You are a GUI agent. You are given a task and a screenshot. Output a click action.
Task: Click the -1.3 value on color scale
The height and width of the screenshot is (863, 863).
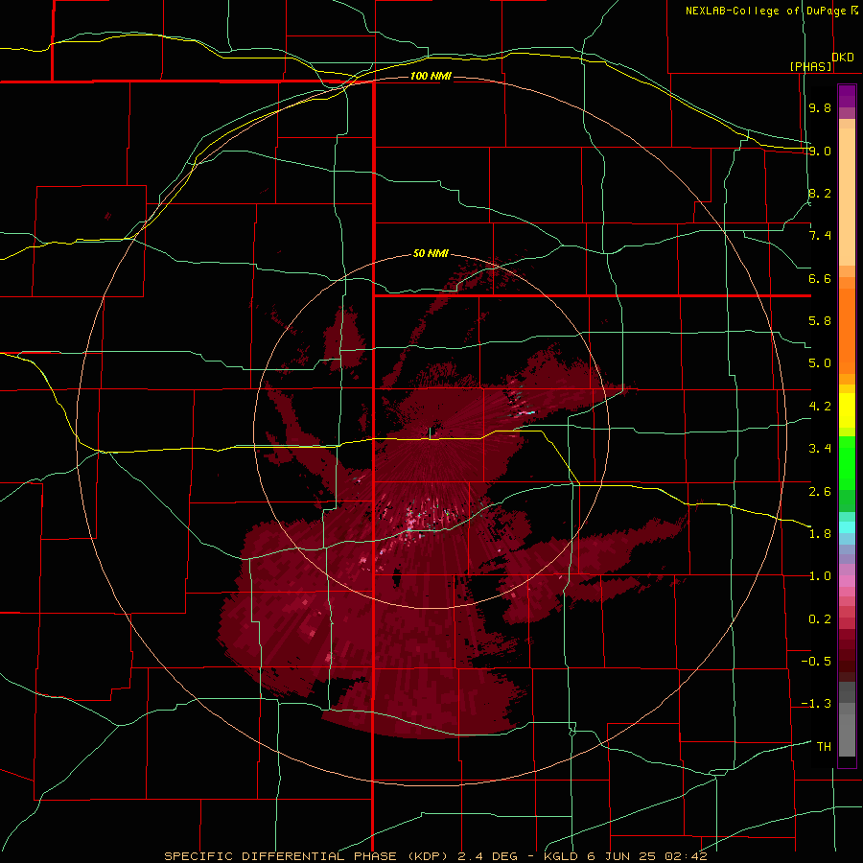(x=816, y=704)
